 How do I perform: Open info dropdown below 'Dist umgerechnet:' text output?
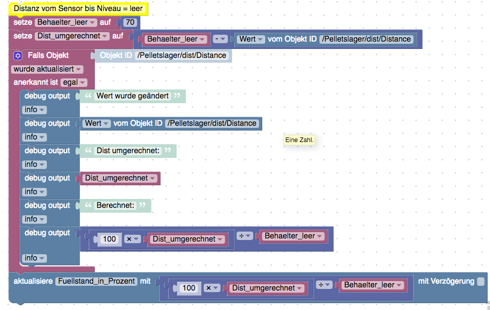pos(34,164)
